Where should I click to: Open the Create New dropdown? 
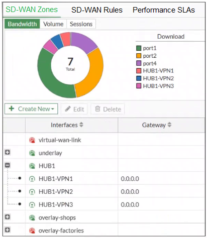point(31,109)
